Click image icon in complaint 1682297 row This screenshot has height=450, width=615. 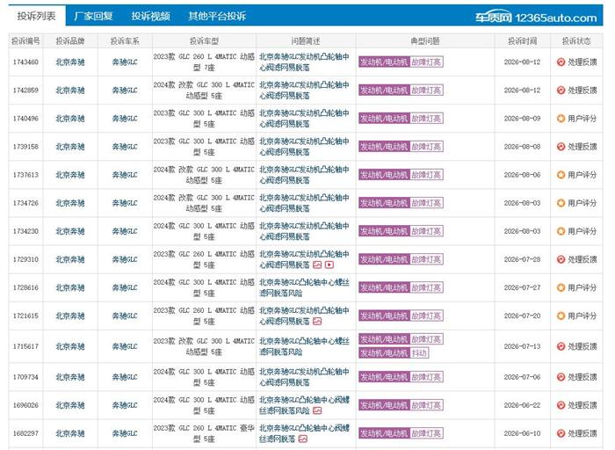tap(302, 439)
